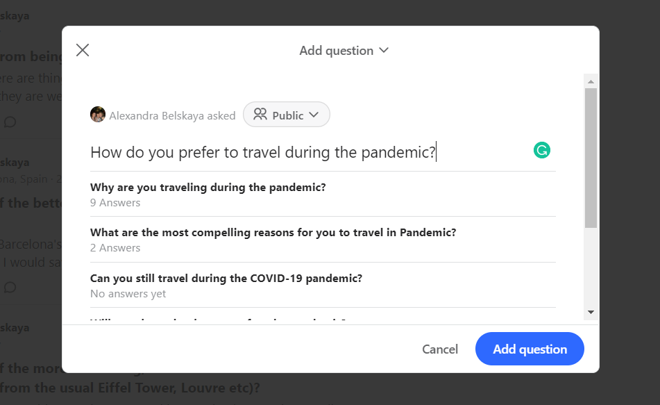
Task: Open 'Why are you traveling during the pandemic?'
Action: [x=208, y=187]
